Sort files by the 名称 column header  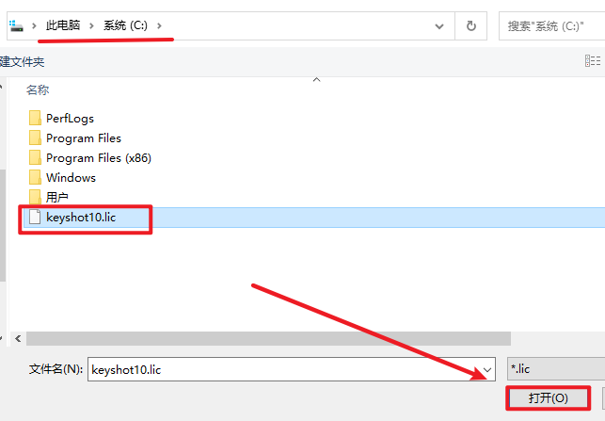38,89
